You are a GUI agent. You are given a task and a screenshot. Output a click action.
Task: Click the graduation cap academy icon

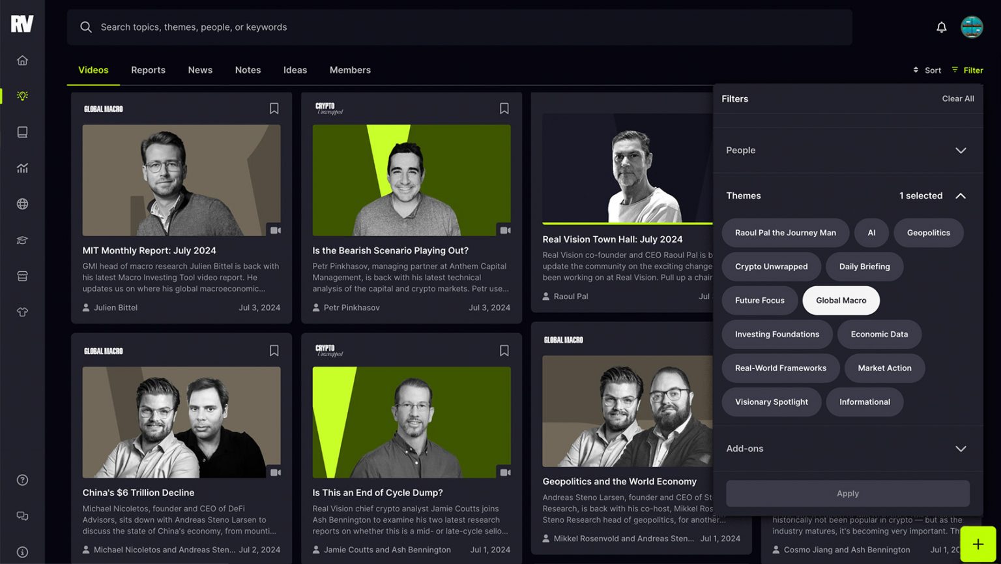pyautogui.click(x=22, y=241)
